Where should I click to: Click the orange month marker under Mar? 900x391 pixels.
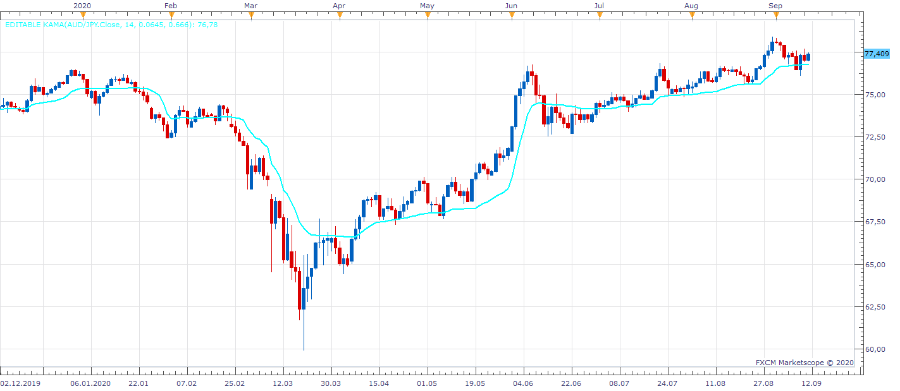[251, 16]
